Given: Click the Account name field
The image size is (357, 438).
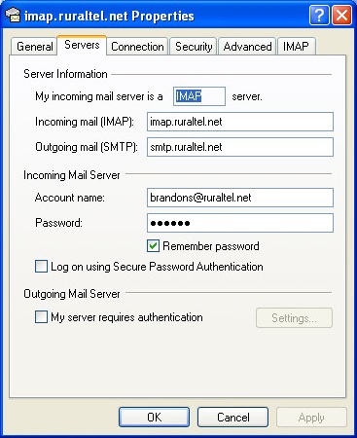Looking at the screenshot, I should coord(240,198).
